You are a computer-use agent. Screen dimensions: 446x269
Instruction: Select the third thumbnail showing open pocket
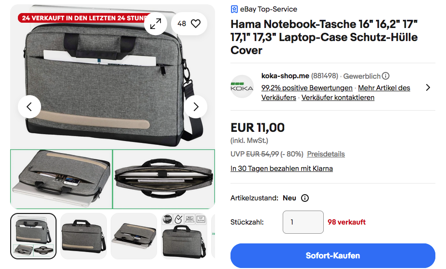(x=134, y=236)
